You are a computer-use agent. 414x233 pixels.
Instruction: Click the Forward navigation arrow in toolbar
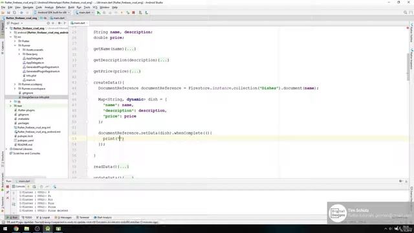(27, 12)
